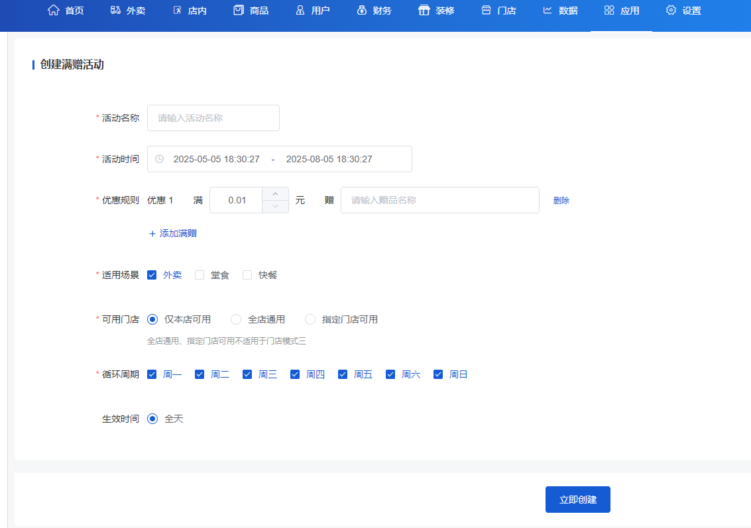
Task: Open the 外卖 menu
Action: (x=127, y=11)
